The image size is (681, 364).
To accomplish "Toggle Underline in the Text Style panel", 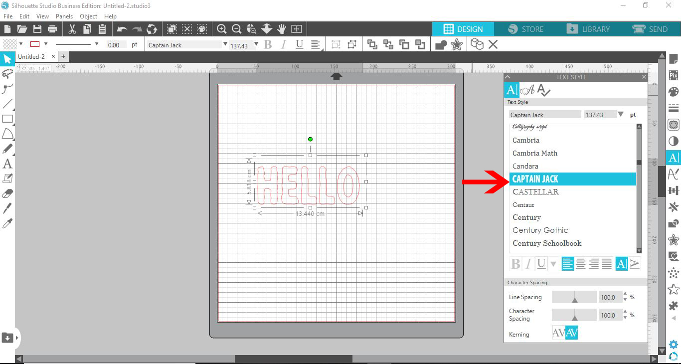I will [541, 264].
